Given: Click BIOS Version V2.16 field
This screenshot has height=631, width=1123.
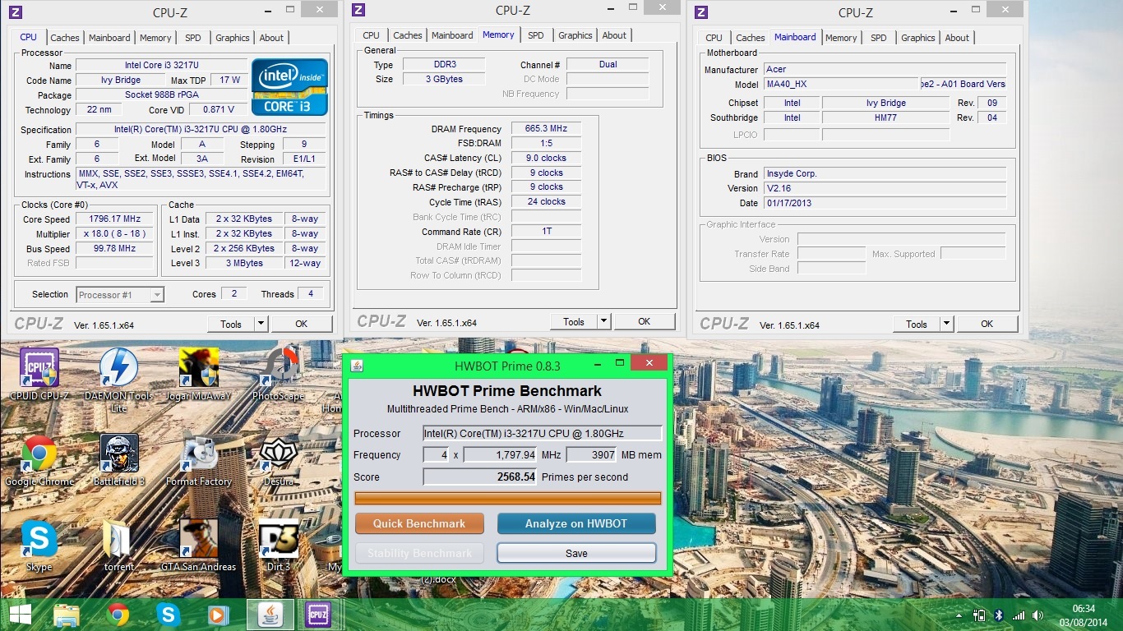Looking at the screenshot, I should [885, 188].
